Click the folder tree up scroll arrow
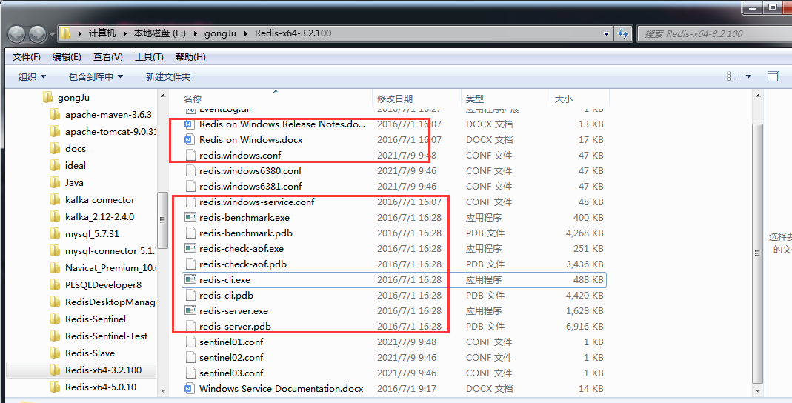 pos(163,96)
